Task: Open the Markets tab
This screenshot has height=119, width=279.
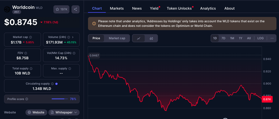Action: (x=117, y=8)
